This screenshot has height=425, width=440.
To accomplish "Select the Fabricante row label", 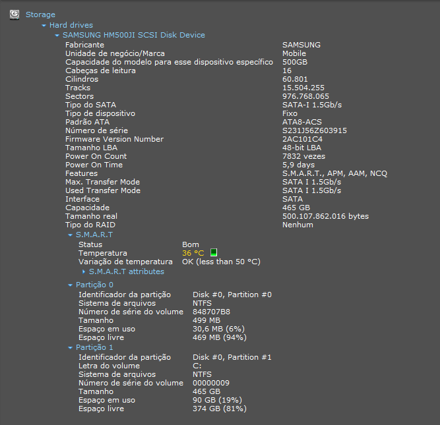I will [x=84, y=45].
